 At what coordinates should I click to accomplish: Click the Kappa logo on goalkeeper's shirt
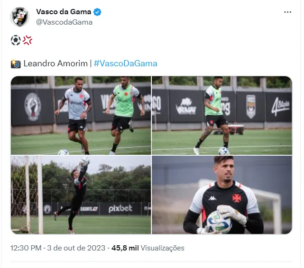212,198
